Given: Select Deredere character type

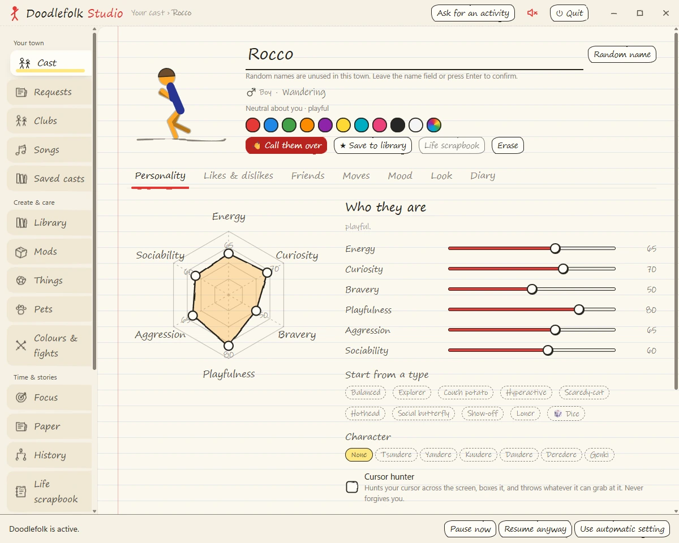Looking at the screenshot, I should [x=562, y=455].
